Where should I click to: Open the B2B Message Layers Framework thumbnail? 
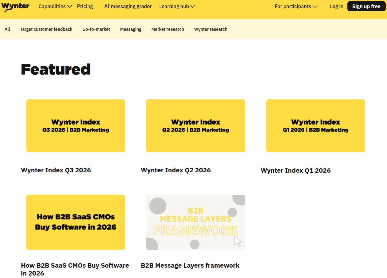[x=196, y=222]
